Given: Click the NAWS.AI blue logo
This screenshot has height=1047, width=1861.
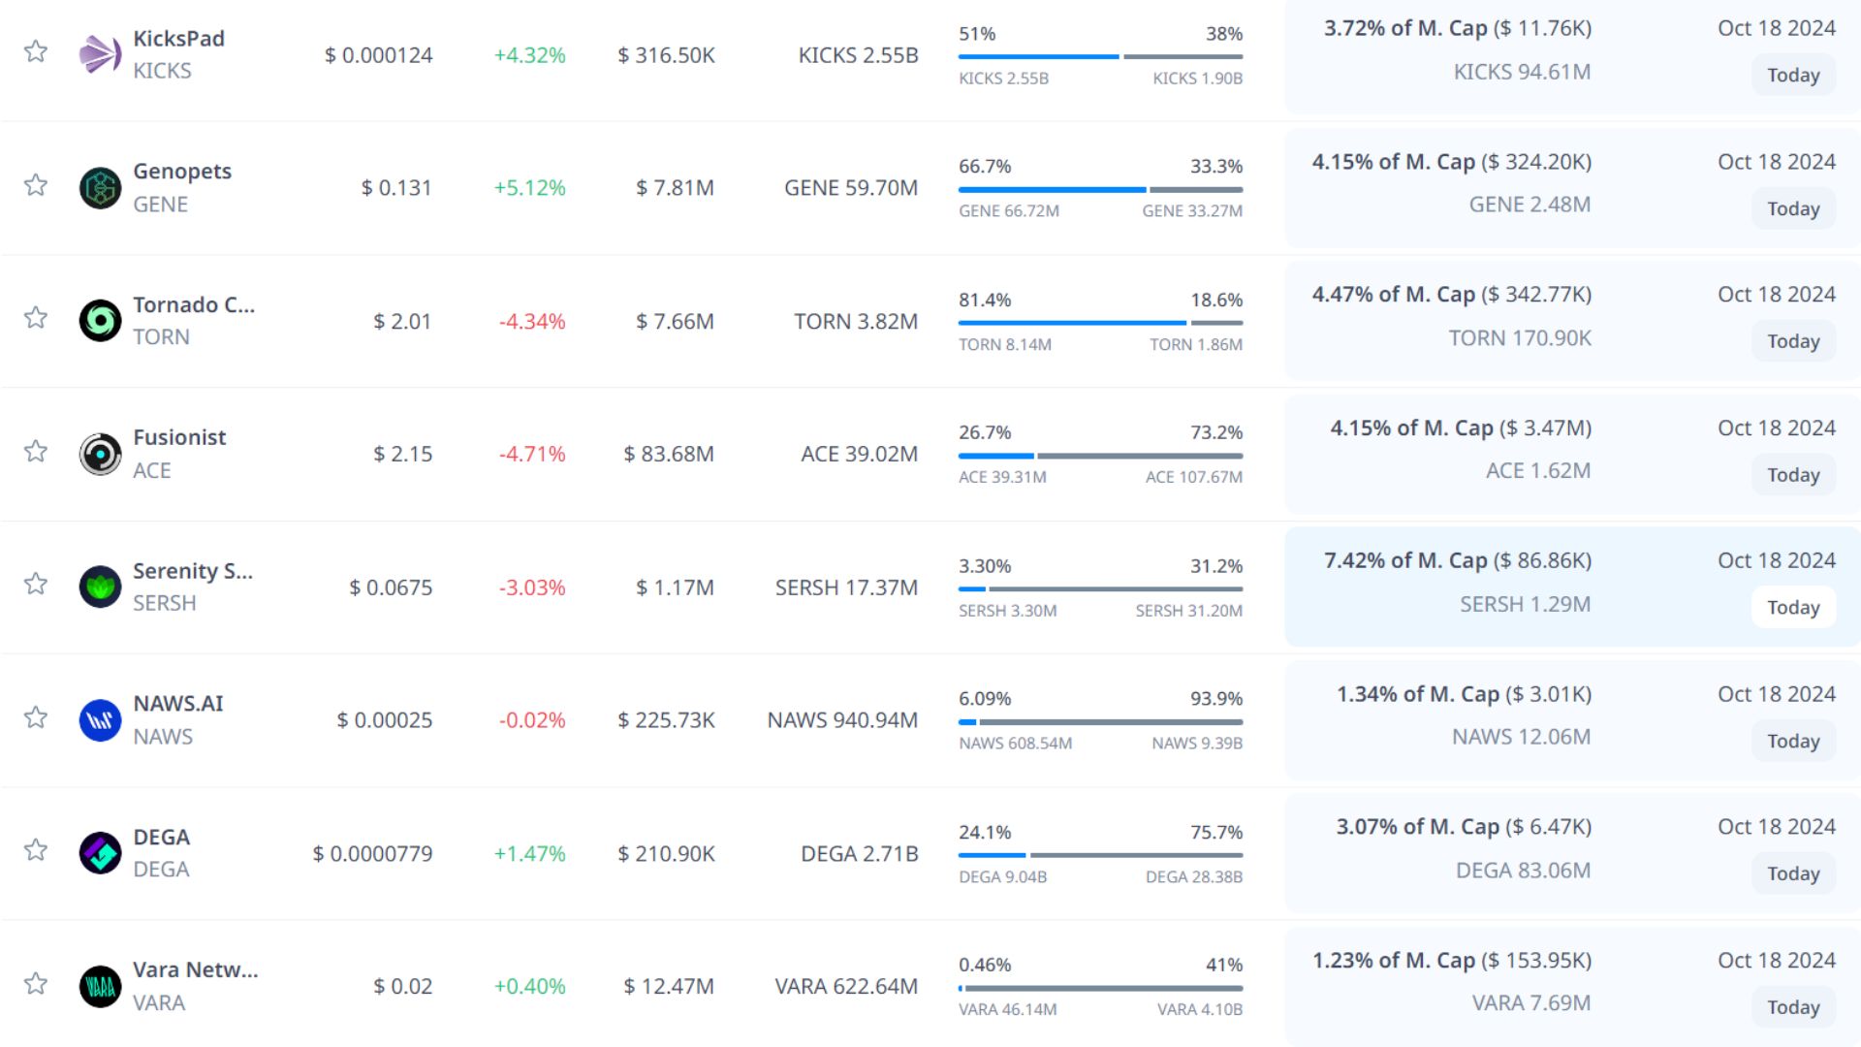Looking at the screenshot, I should (x=100, y=720).
